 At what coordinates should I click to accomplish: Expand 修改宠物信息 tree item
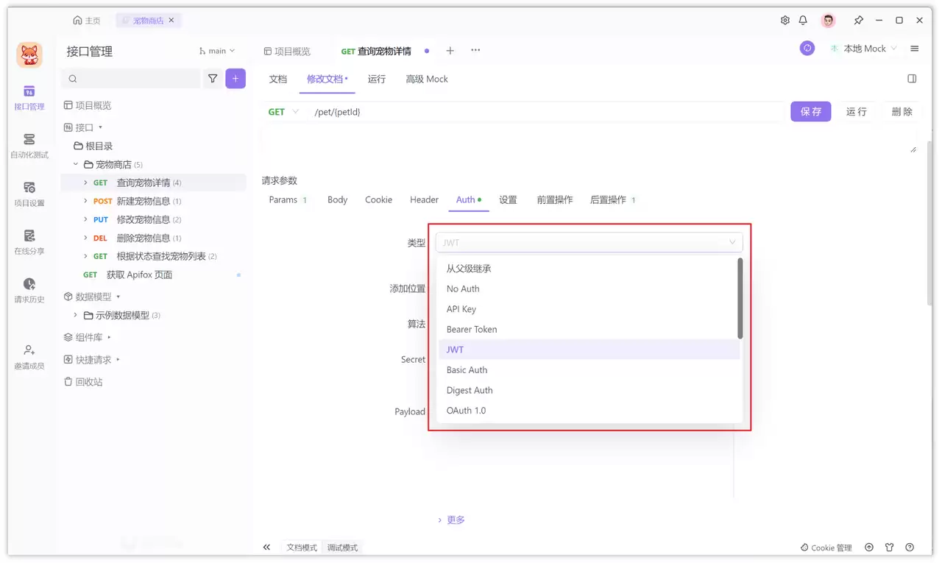tap(85, 219)
